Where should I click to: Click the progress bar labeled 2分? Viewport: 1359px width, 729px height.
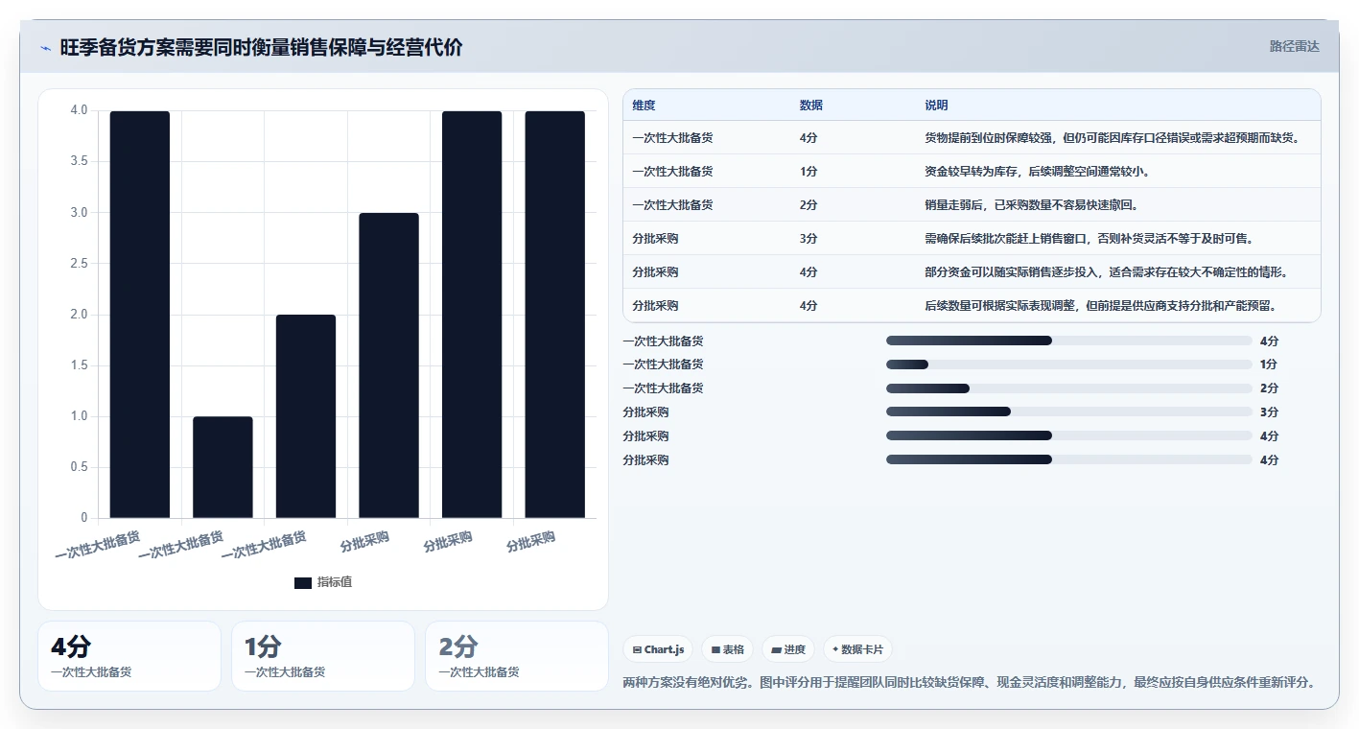click(x=1069, y=388)
